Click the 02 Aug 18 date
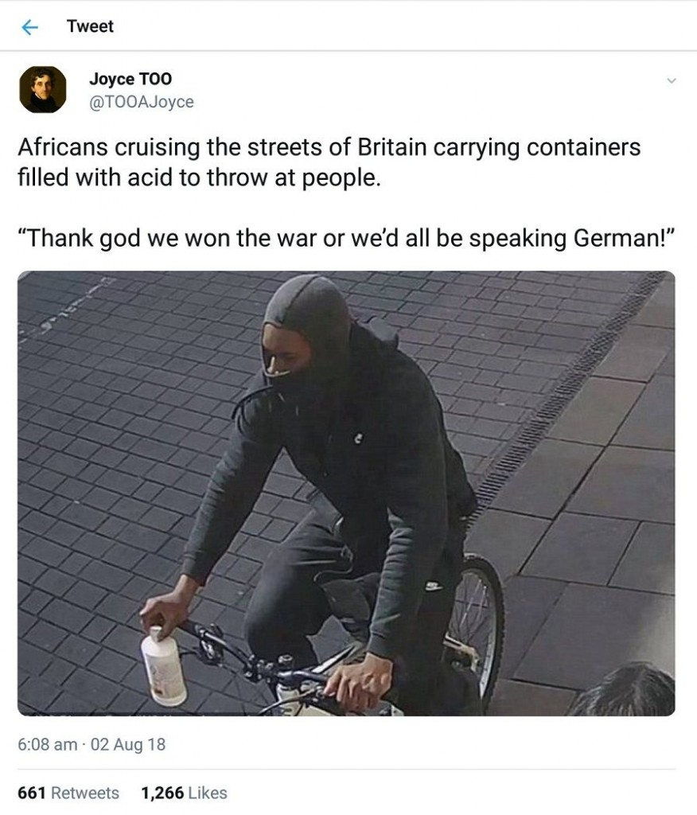The image size is (697, 815). [x=128, y=744]
